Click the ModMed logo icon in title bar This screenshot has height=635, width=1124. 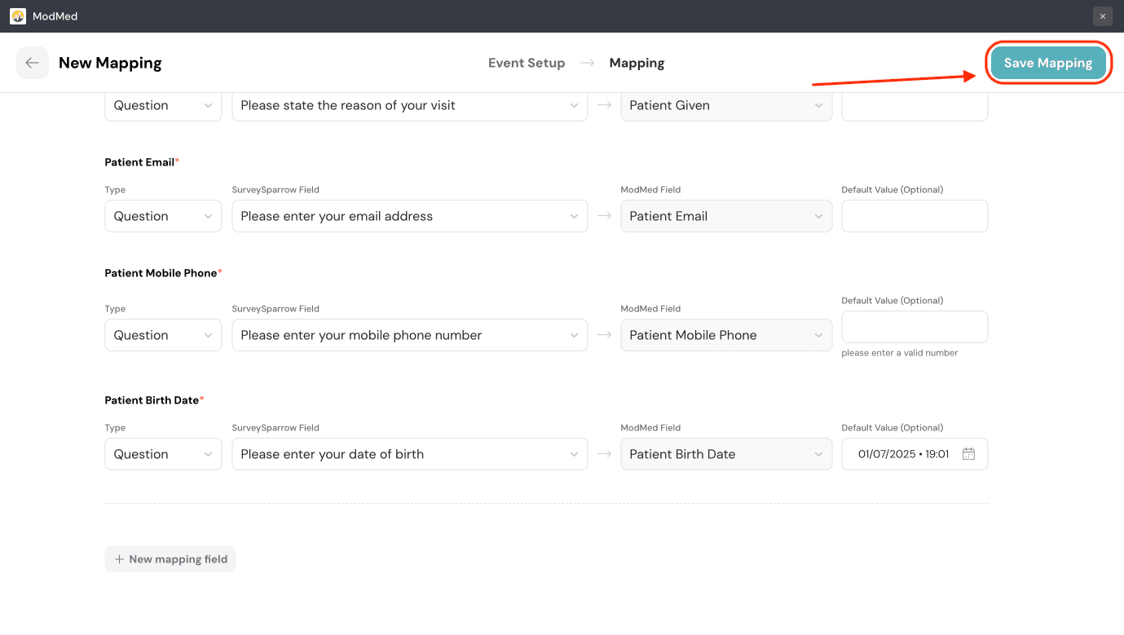tap(18, 16)
